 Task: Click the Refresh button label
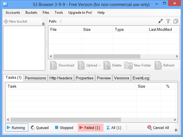click(169, 65)
